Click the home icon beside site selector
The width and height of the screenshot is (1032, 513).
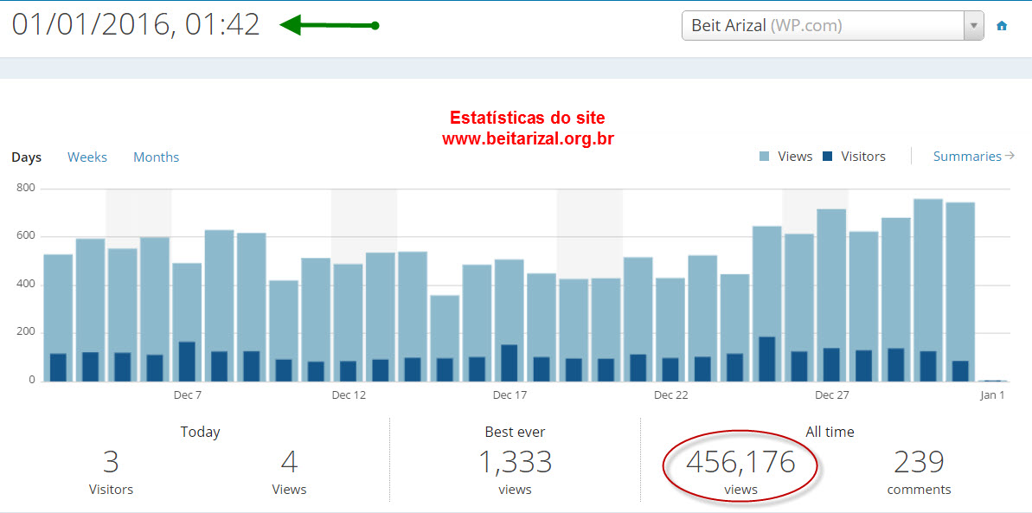point(1002,26)
